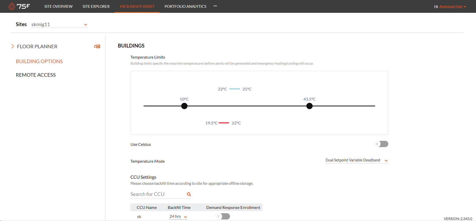Open the Remote Access section
Image resolution: width=476 pixels, height=221 pixels.
(x=36, y=75)
